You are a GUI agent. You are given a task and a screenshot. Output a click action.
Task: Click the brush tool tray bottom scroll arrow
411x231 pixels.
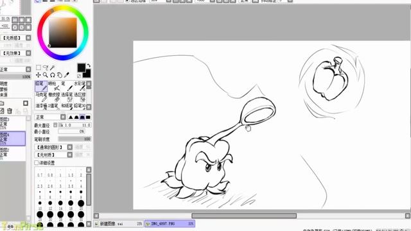(x=89, y=107)
